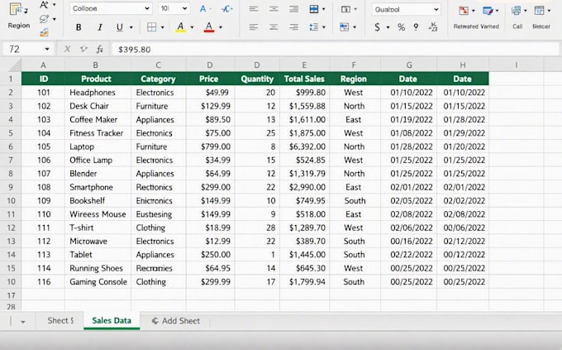Select the Microwave cell
562x350 pixels.
(98, 242)
